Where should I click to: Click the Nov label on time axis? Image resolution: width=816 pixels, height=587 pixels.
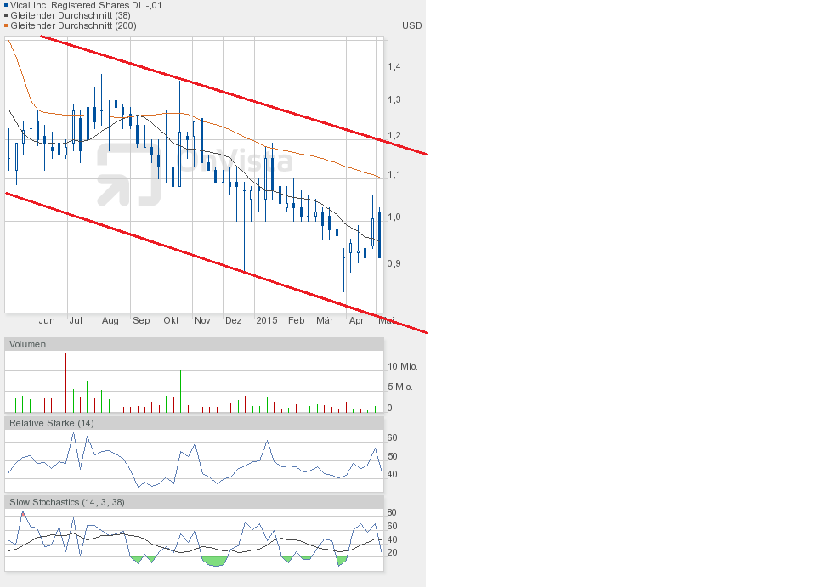(202, 320)
